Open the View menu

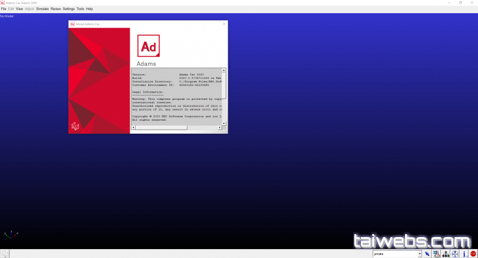(x=19, y=9)
